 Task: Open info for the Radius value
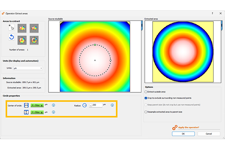(x=112, y=105)
